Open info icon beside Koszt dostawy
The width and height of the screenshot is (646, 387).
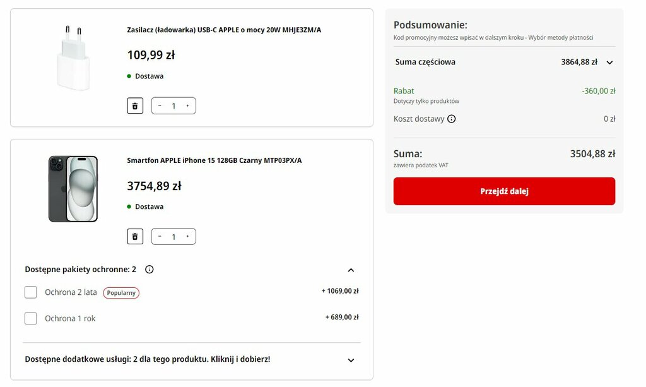(x=452, y=119)
